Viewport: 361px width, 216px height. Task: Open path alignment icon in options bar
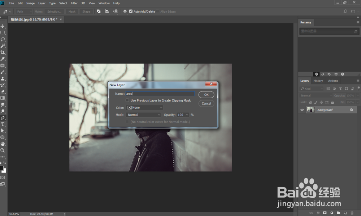click(x=107, y=12)
